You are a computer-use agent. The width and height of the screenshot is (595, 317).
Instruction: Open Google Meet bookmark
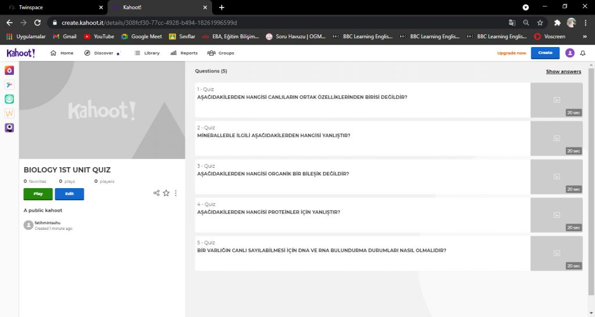click(x=142, y=37)
